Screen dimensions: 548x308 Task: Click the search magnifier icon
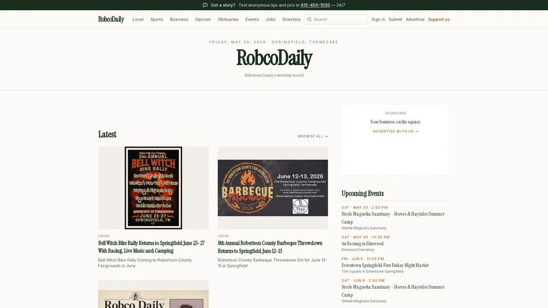click(x=309, y=19)
